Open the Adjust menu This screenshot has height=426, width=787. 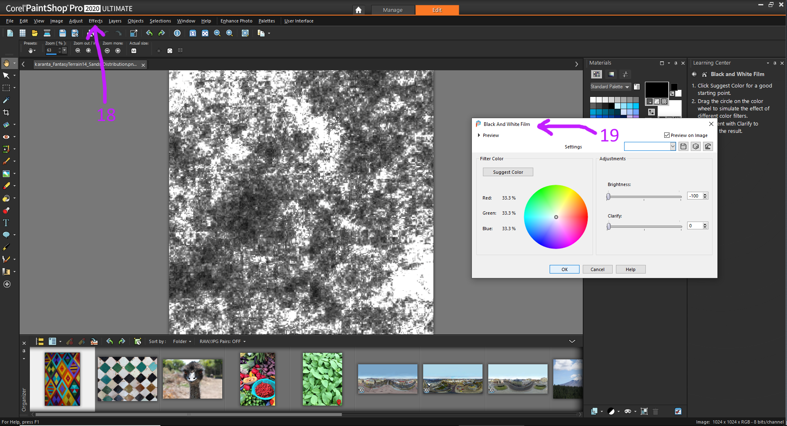click(76, 21)
